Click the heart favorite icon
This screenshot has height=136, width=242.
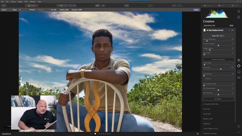coord(95,134)
